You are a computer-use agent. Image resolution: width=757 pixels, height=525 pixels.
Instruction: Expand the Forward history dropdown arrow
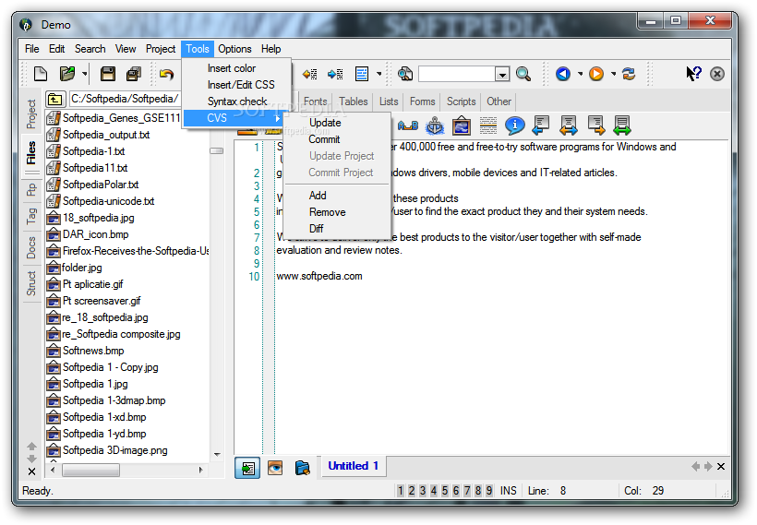coord(614,74)
